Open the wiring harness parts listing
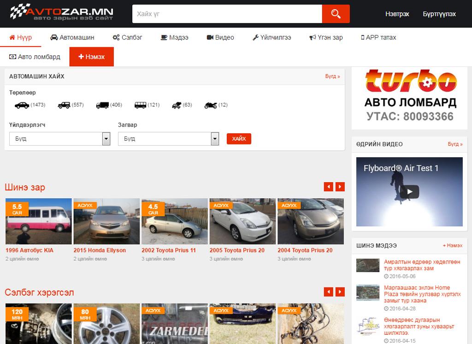This screenshot has width=472, height=344. click(311, 324)
